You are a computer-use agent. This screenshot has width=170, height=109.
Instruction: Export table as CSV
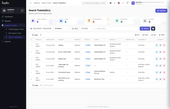(x=154, y=35)
